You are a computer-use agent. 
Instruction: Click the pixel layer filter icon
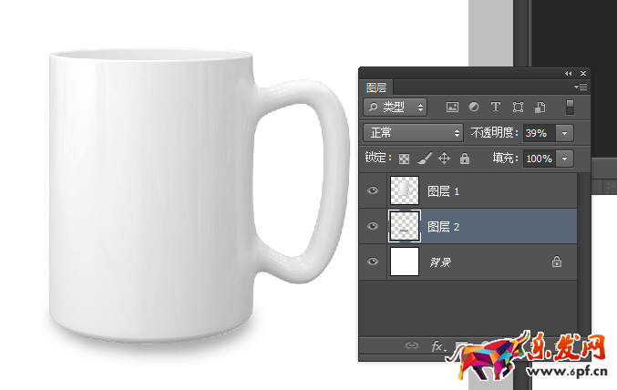click(x=451, y=108)
